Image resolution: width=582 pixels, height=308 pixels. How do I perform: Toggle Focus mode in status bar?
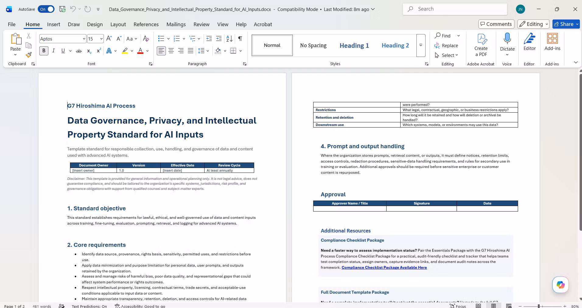click(x=458, y=306)
